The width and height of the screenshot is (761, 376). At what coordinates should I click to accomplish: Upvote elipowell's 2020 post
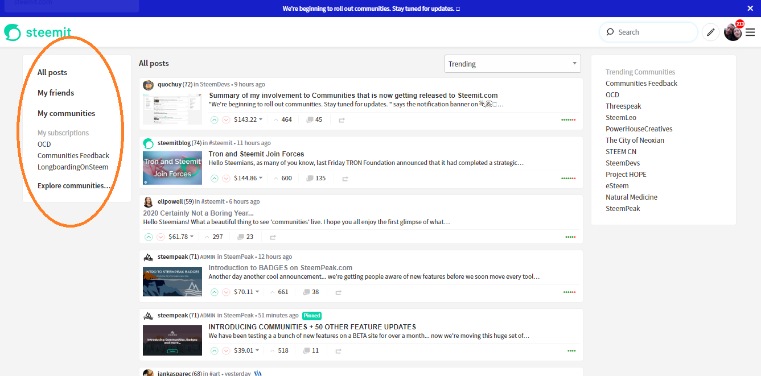(x=149, y=237)
